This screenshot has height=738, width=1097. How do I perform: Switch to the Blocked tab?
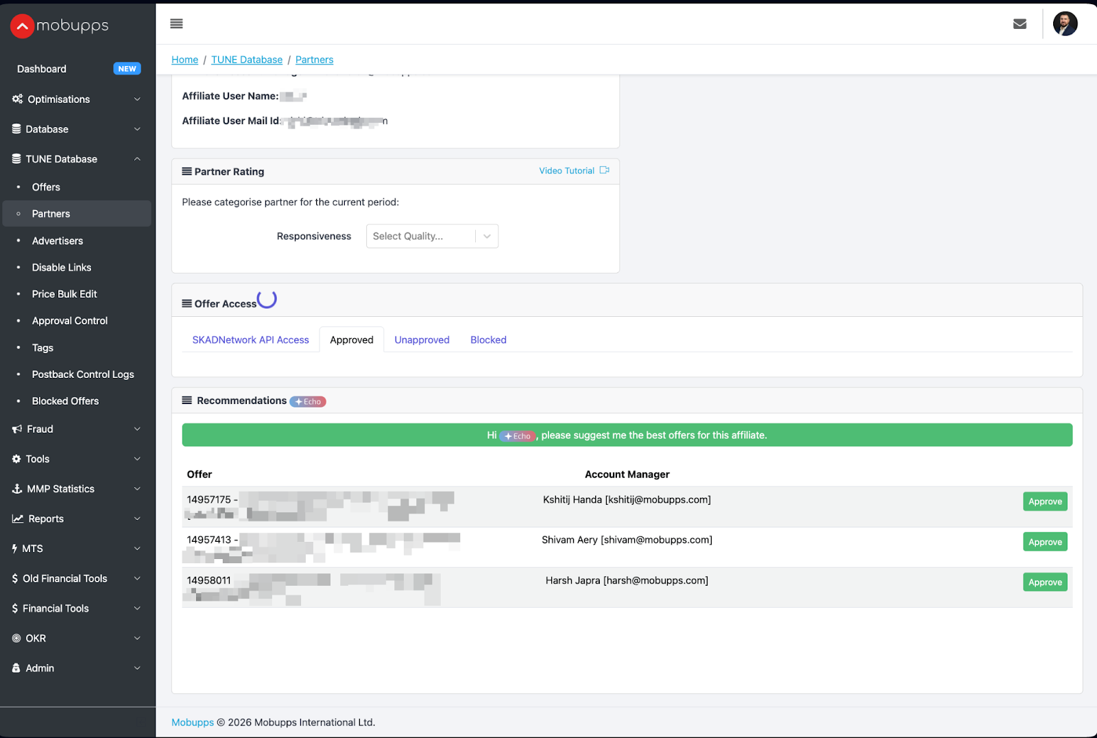point(488,340)
